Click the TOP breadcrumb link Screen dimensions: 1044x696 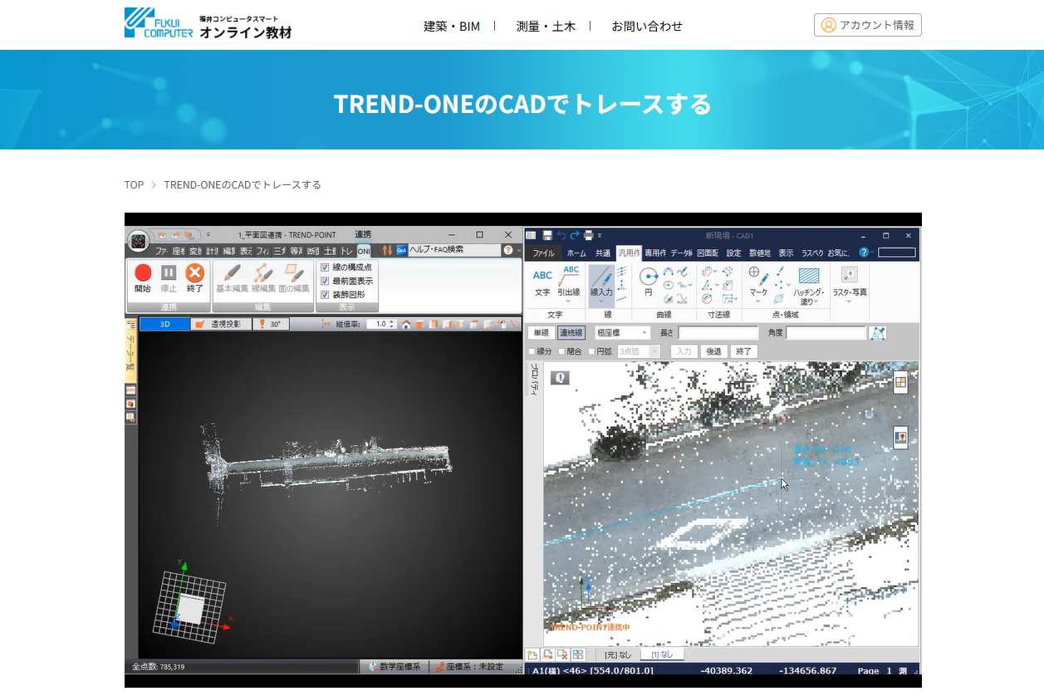coord(133,184)
